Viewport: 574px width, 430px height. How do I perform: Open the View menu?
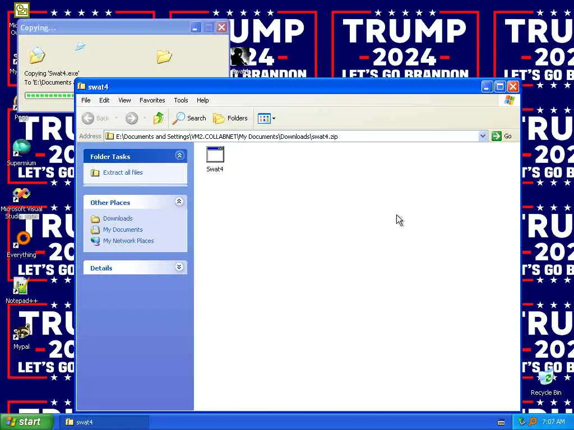point(124,100)
